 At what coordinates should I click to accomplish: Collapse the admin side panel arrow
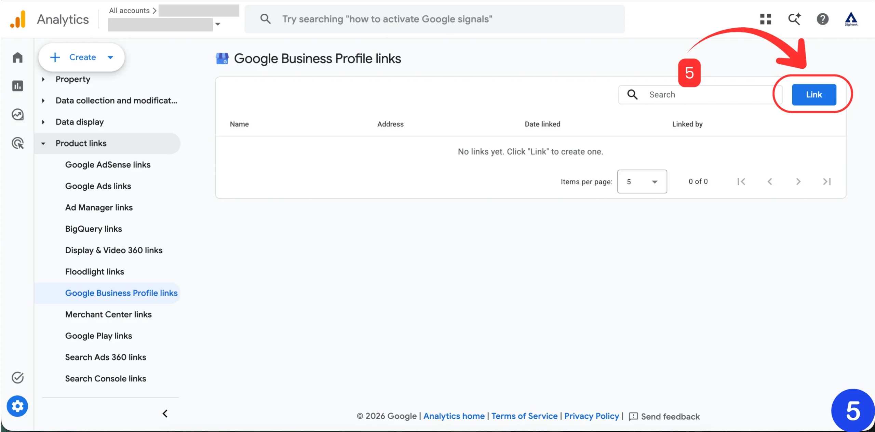click(165, 414)
